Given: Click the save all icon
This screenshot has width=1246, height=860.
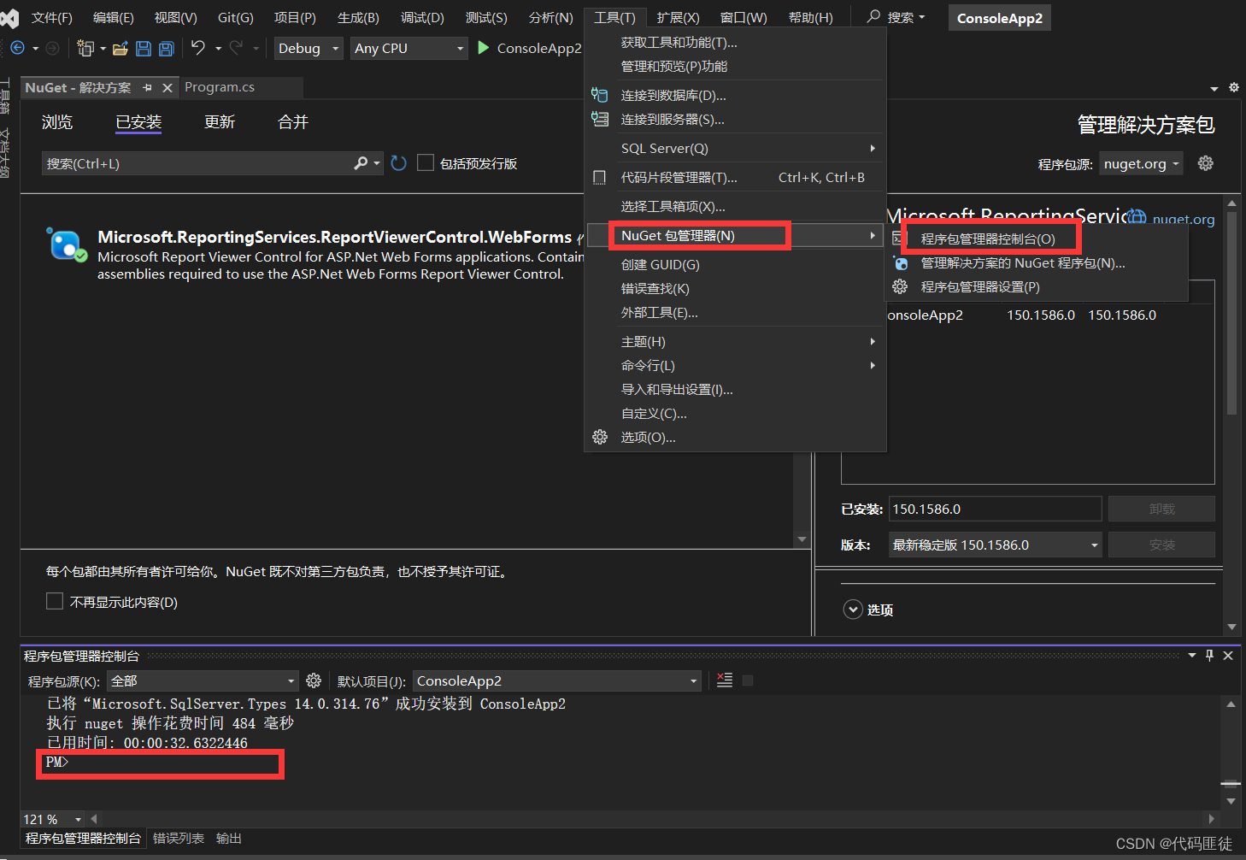Looking at the screenshot, I should (x=167, y=49).
